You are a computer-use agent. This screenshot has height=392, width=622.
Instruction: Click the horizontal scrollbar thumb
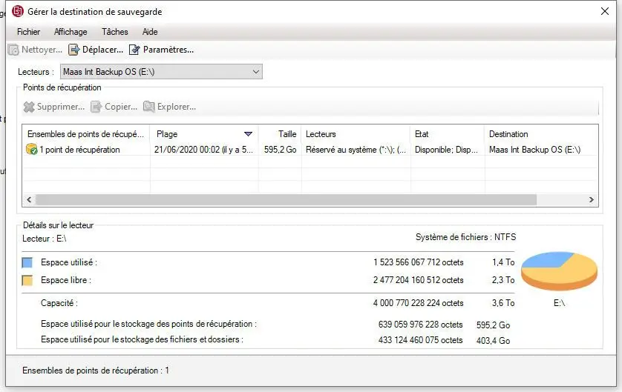[x=286, y=199]
